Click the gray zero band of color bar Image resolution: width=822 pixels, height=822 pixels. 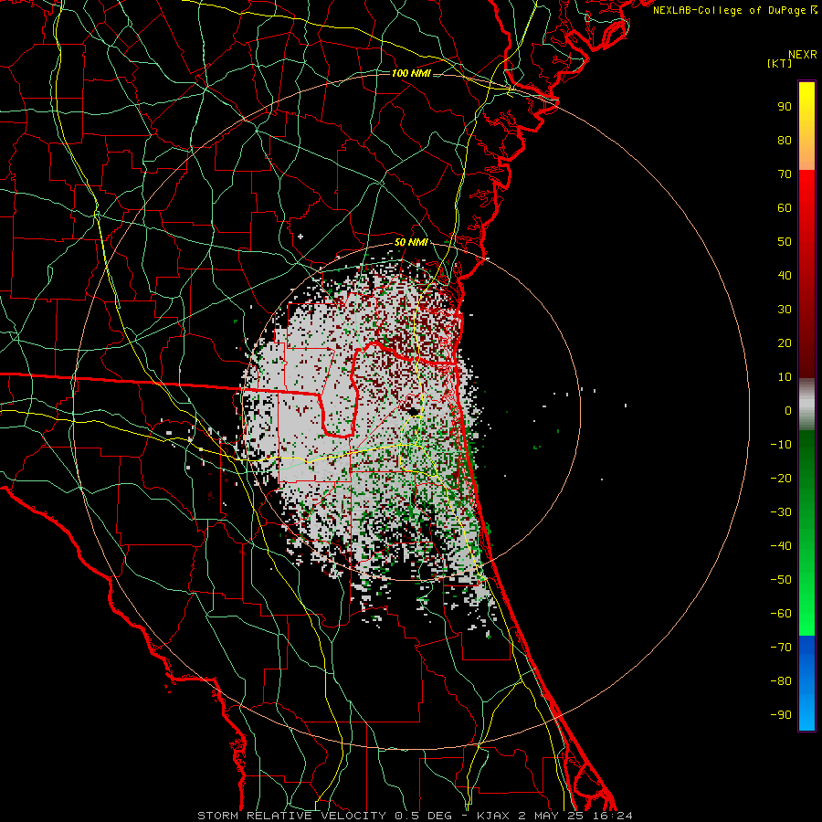pyautogui.click(x=806, y=405)
